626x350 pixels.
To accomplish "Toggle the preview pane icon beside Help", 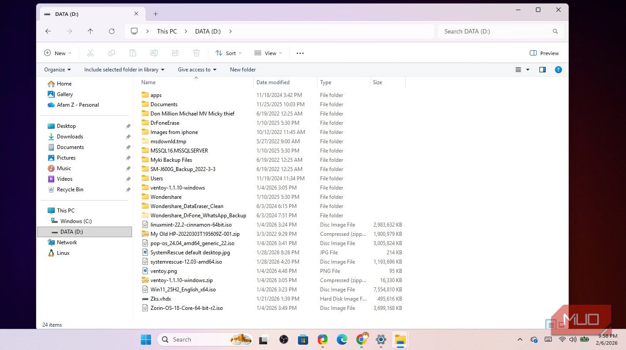I will [x=543, y=70].
